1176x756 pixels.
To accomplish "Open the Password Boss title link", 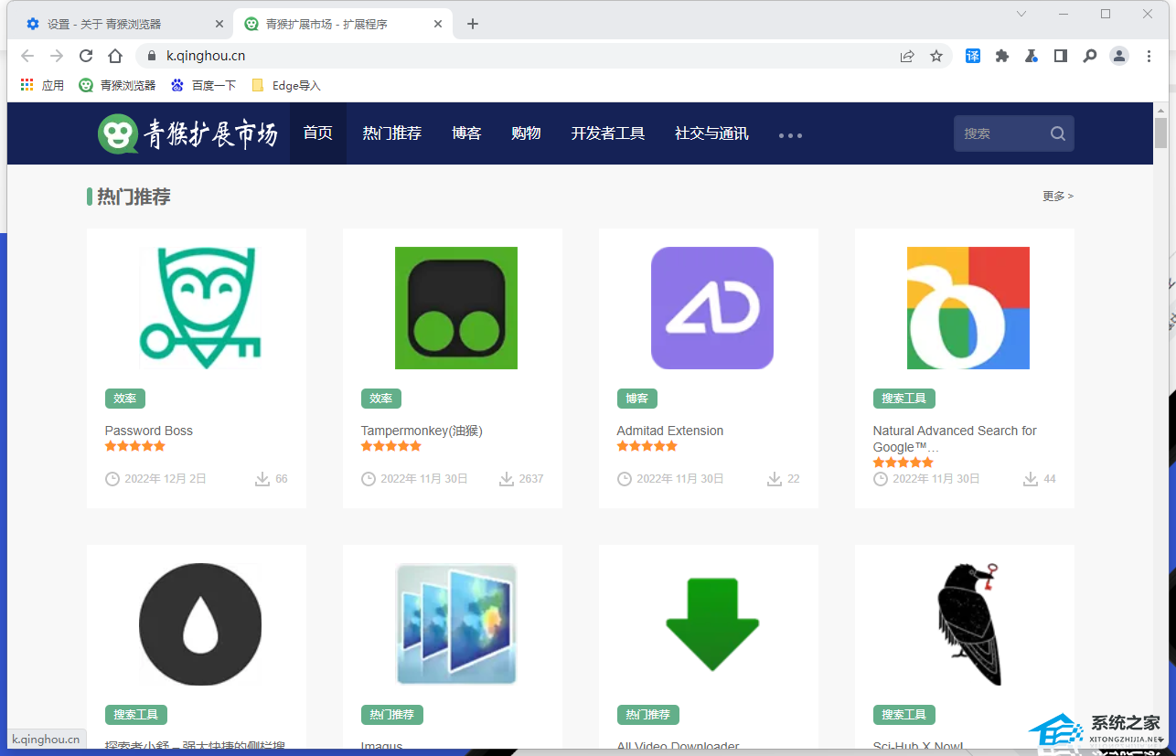I will [149, 431].
